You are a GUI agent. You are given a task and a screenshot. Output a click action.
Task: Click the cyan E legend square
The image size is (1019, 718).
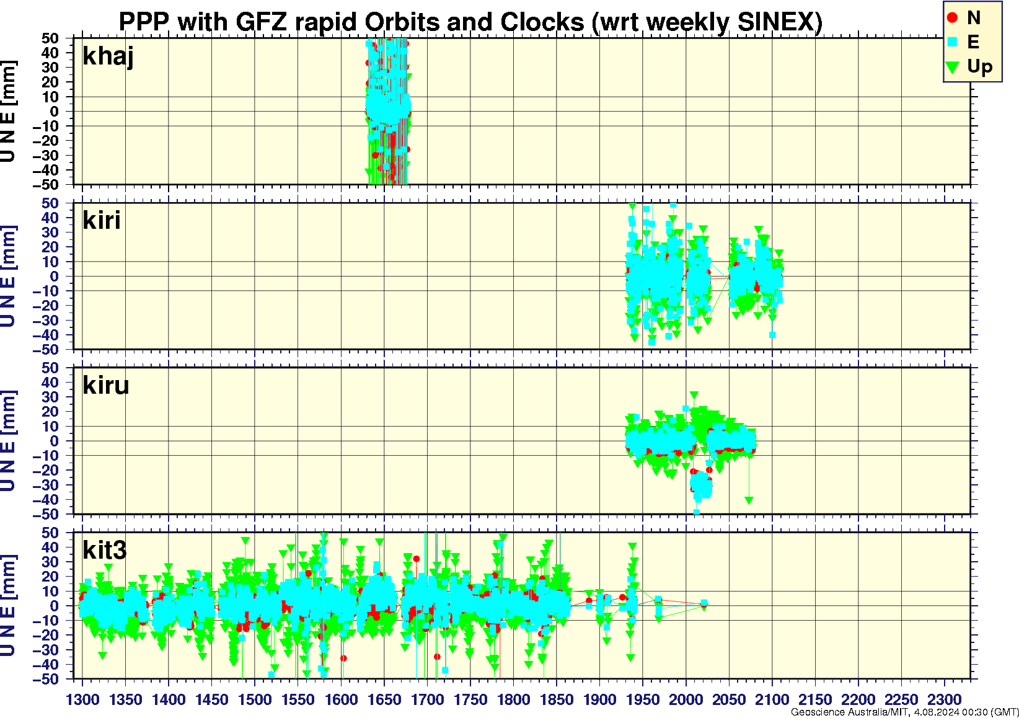click(953, 42)
